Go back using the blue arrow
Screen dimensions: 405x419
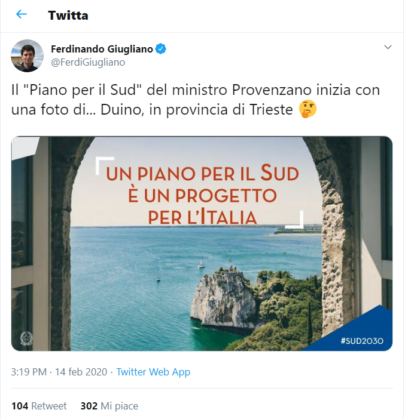coord(22,14)
